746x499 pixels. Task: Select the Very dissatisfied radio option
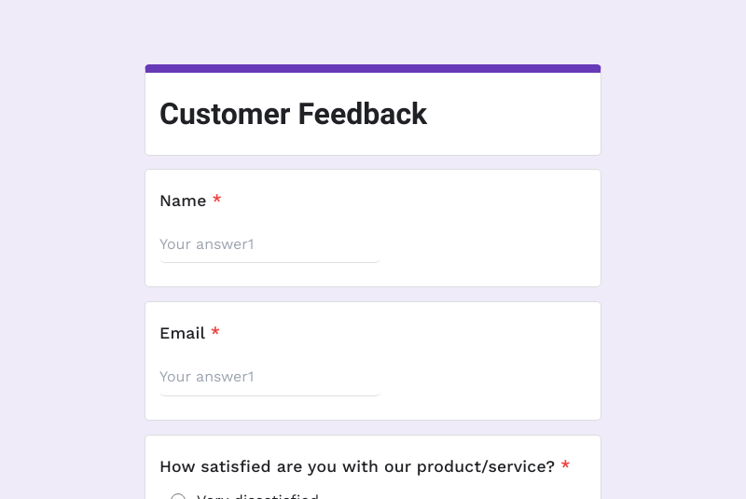(x=178, y=497)
